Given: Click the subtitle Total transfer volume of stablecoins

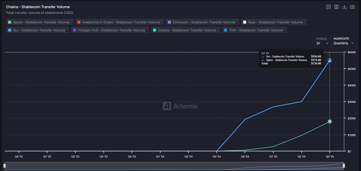Looking at the screenshot, I should click(x=39, y=13).
